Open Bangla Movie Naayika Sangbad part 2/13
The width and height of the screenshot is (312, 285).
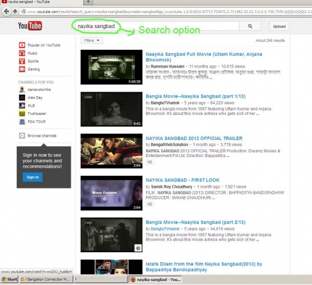[x=196, y=222]
